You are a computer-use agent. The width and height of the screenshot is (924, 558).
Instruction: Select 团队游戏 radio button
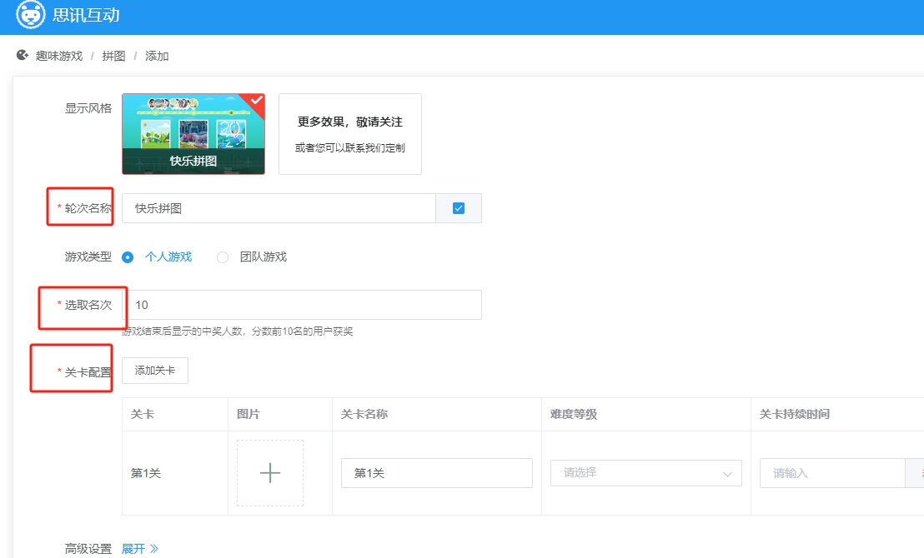222,257
